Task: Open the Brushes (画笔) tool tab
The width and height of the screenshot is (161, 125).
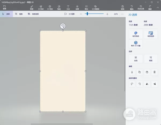Action: tap(31, 7)
